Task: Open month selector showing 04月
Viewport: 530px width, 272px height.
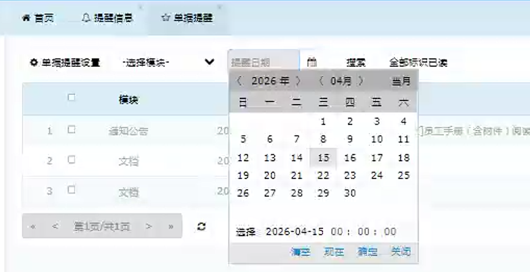Action: click(x=341, y=81)
